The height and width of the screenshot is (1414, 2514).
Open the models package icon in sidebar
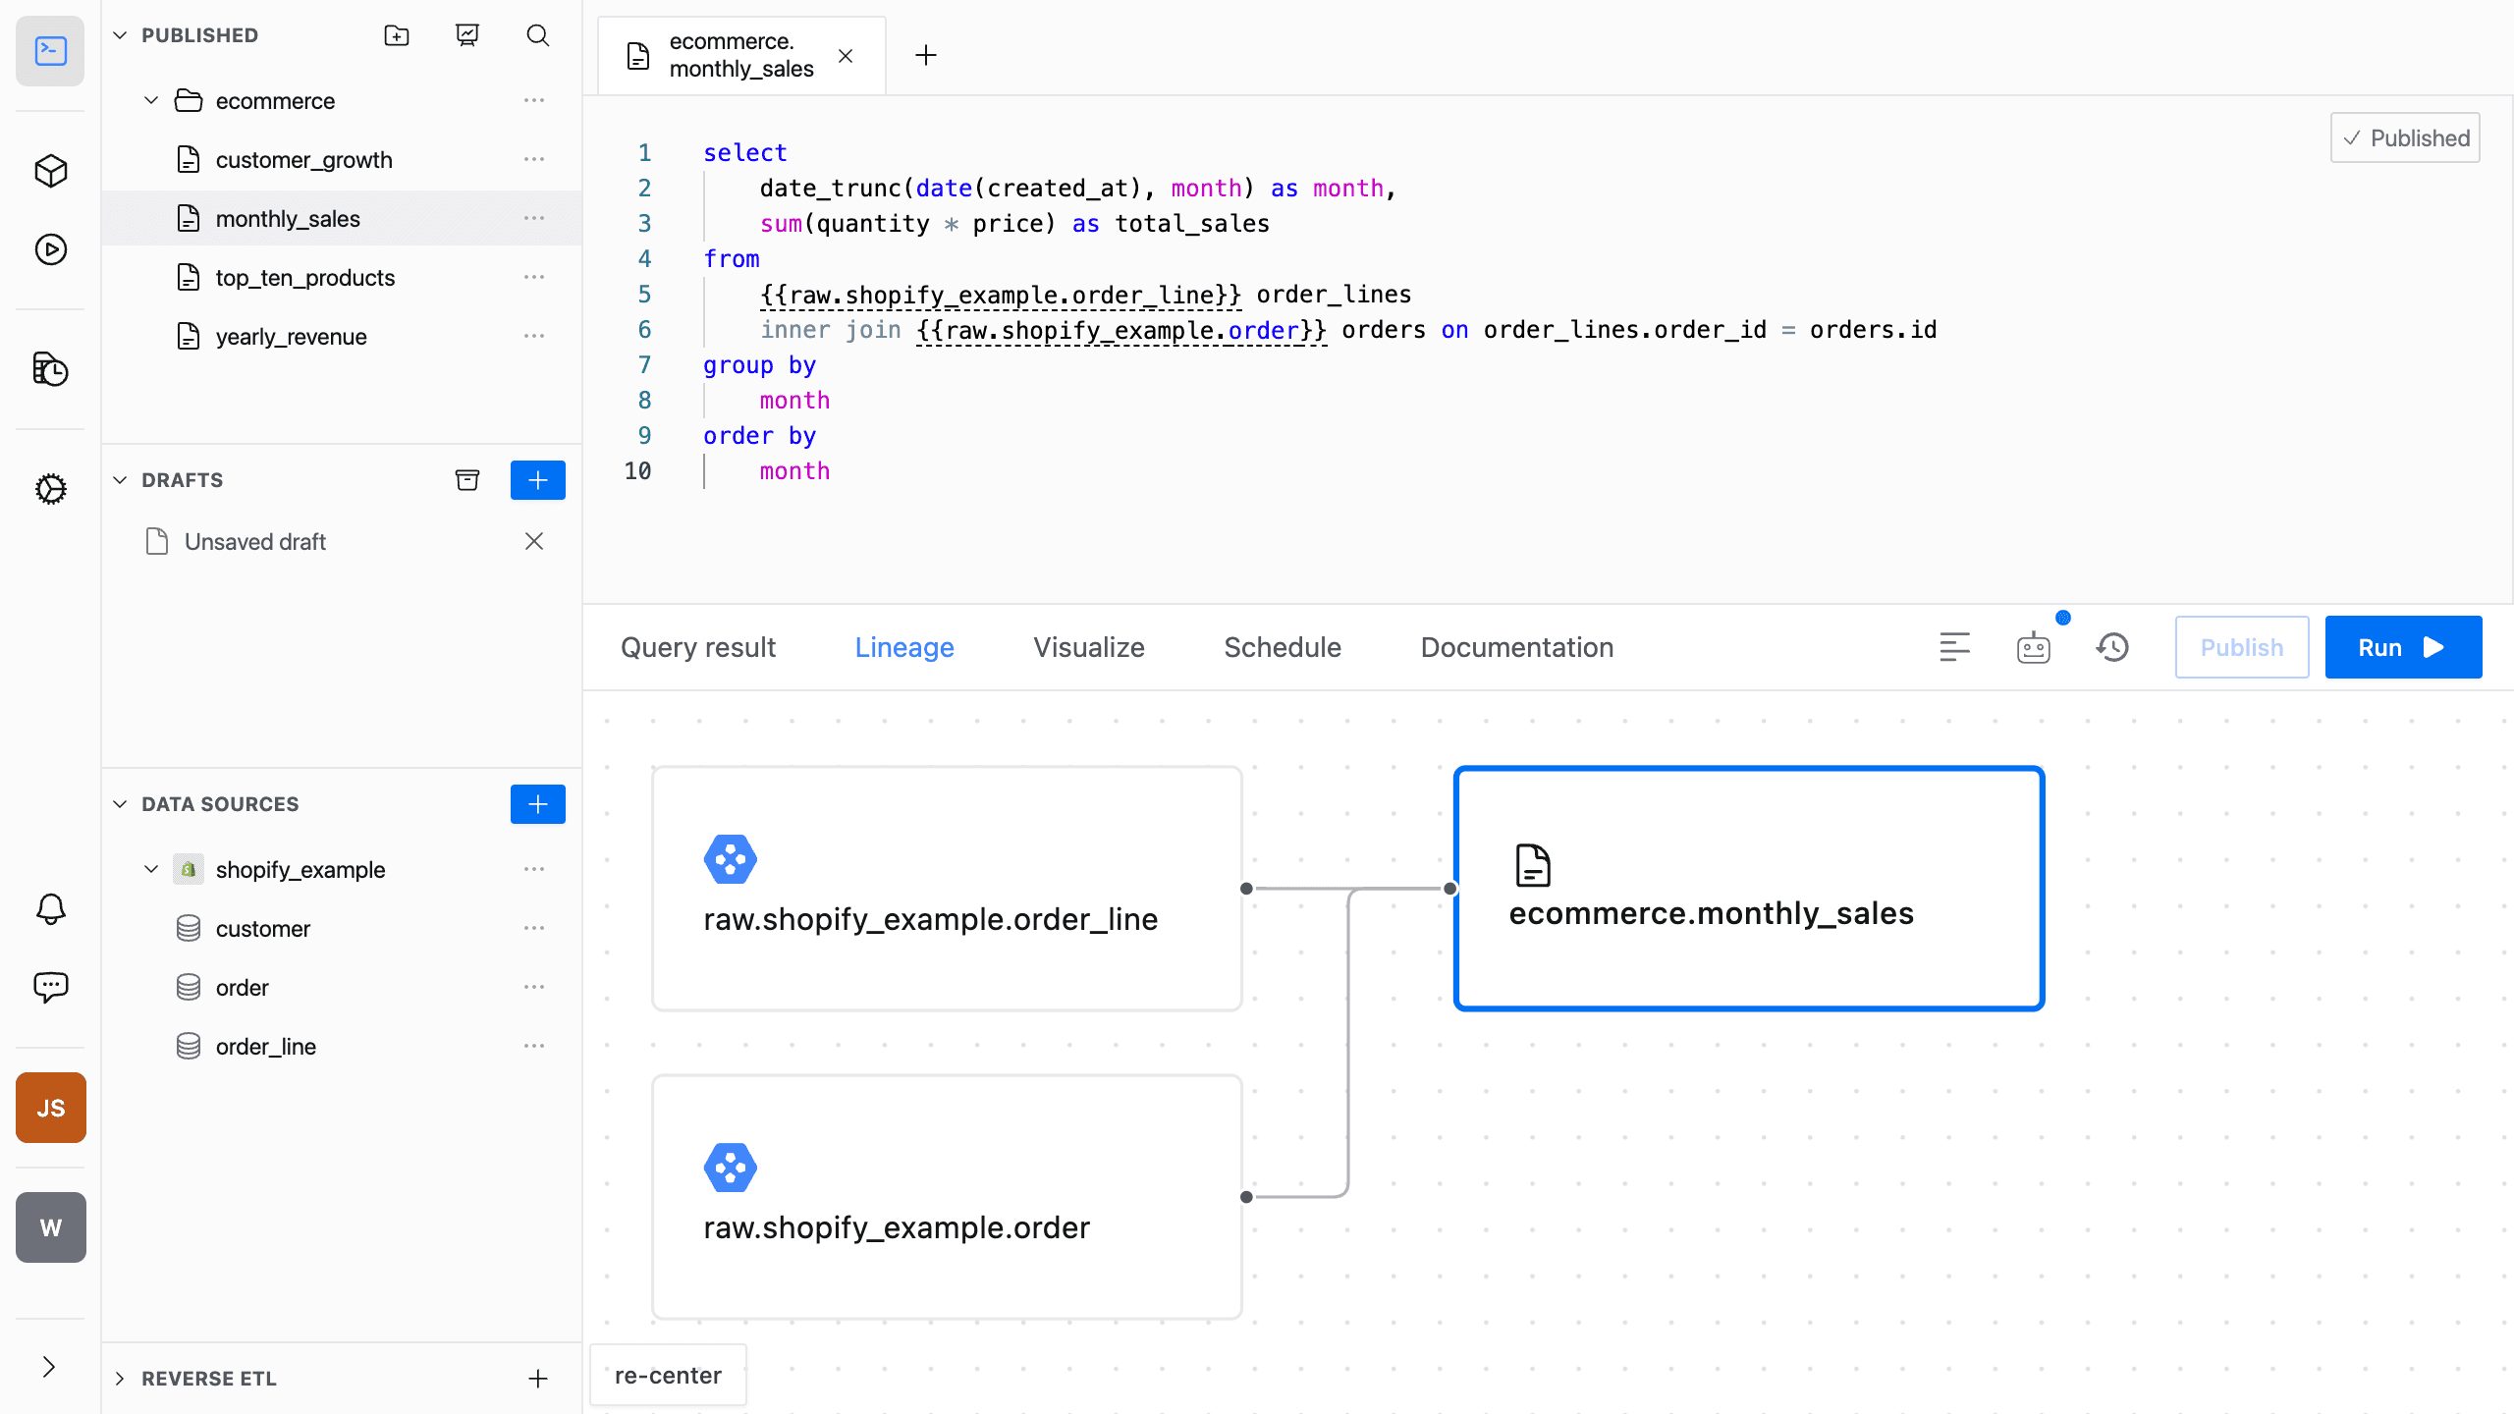(50, 171)
